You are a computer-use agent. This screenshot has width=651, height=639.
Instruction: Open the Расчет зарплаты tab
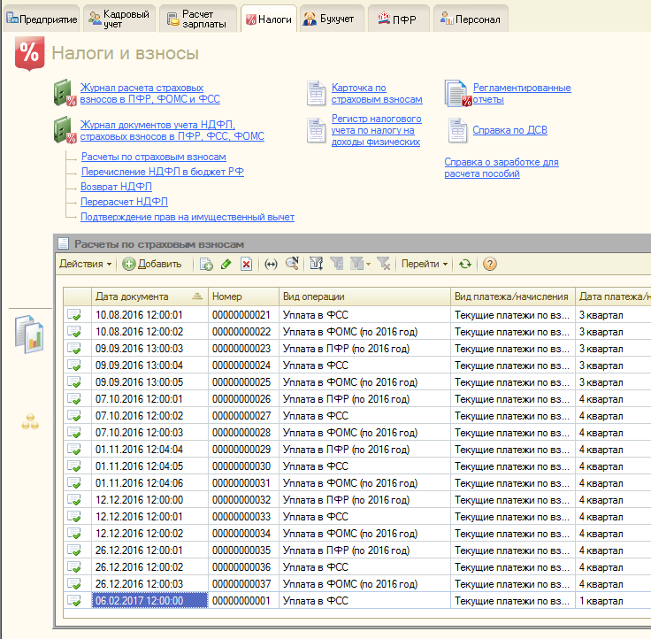click(x=197, y=19)
